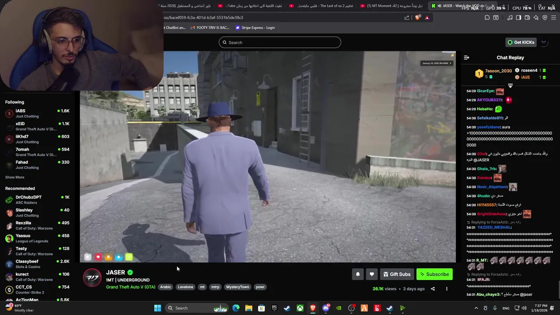The height and width of the screenshot is (315, 560).
Task: Open Epic Games Launcher from taskbar
Action: [274, 308]
